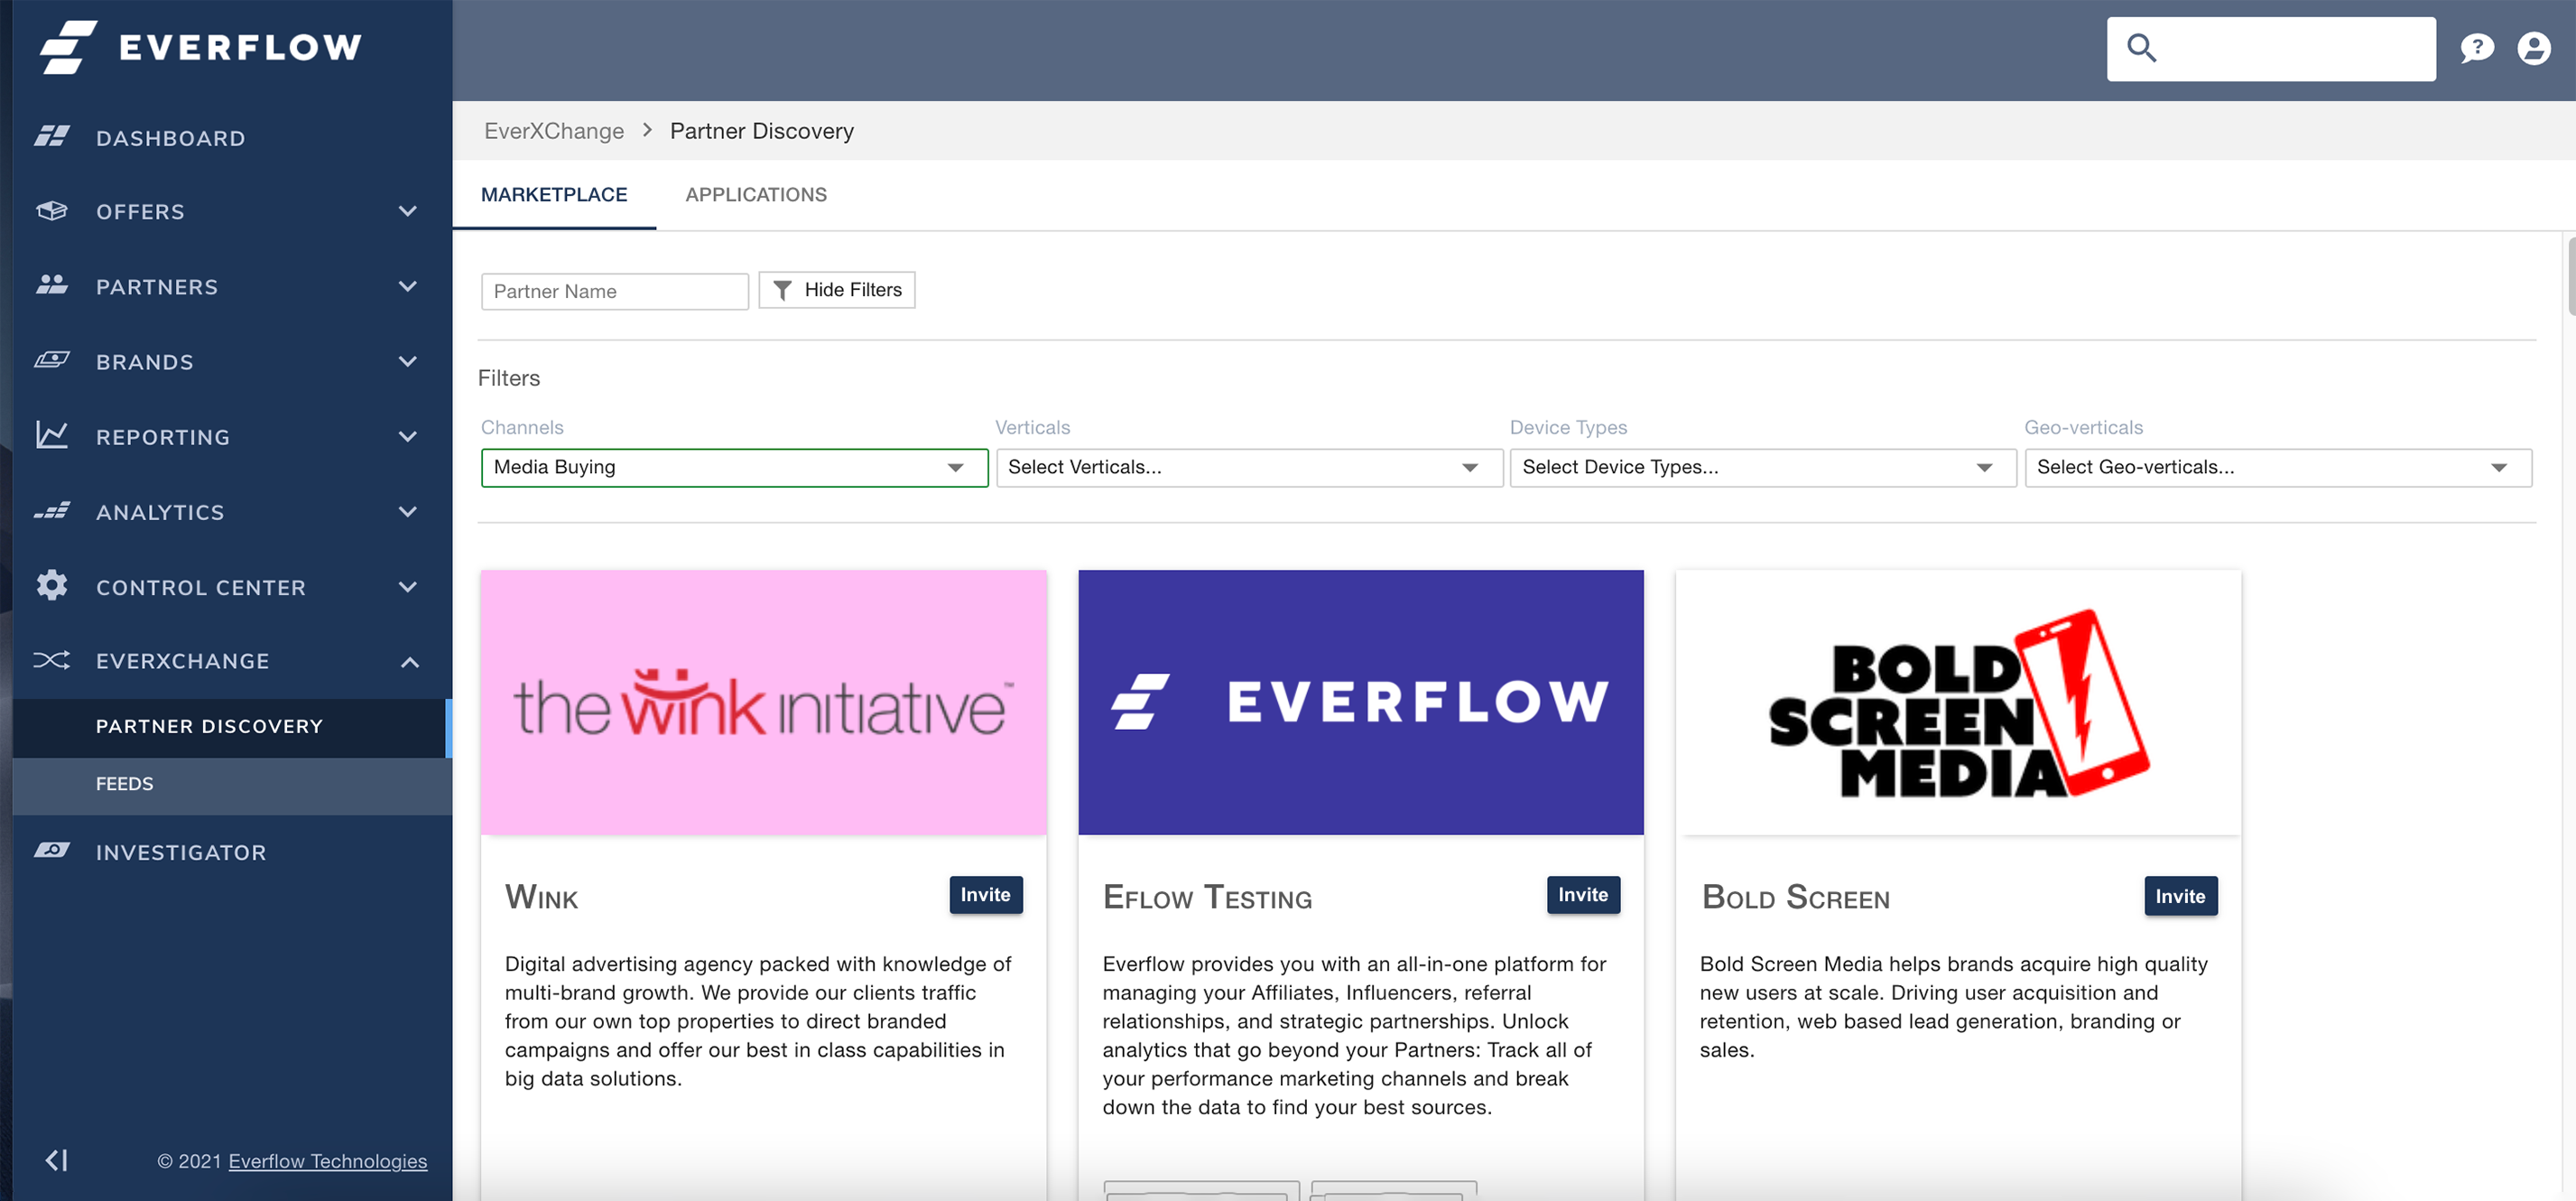Open the user account profile icon
The image size is (2576, 1201).
[x=2533, y=48]
